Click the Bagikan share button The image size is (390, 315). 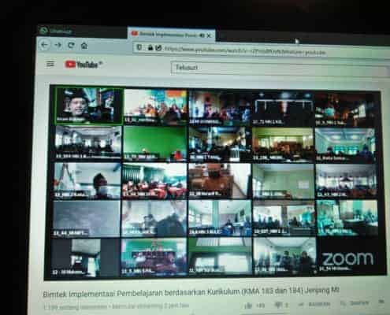pyautogui.click(x=314, y=304)
